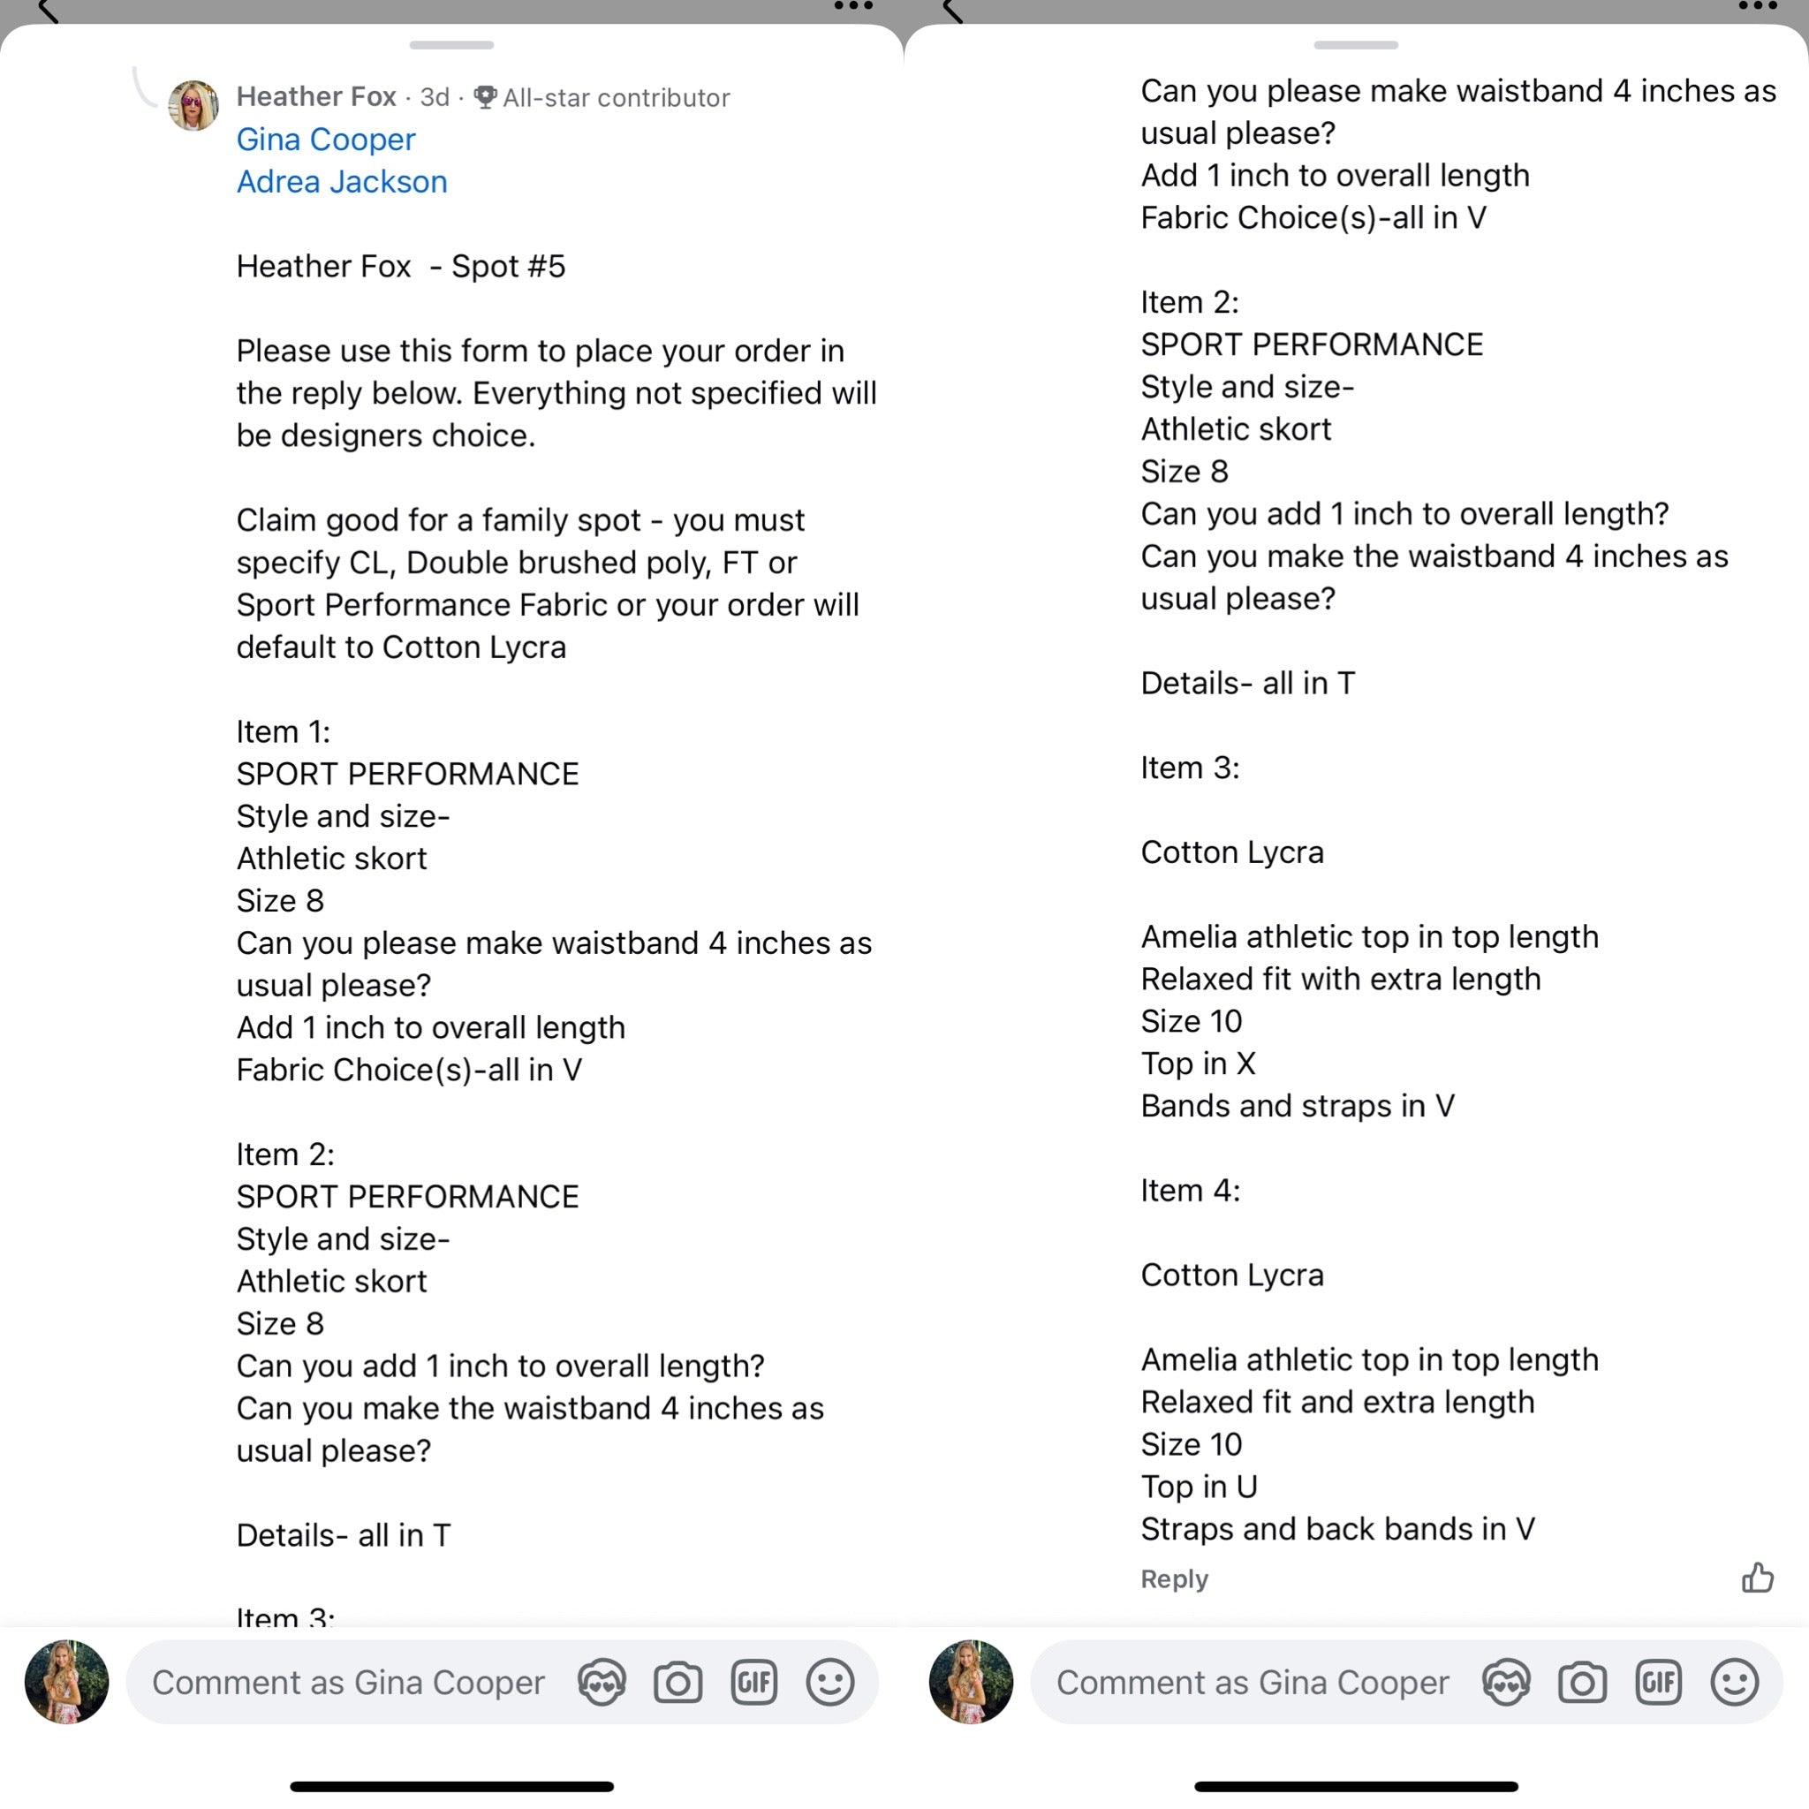The width and height of the screenshot is (1809, 1809).
Task: Open three-dot menu on left panel
Action: [x=853, y=6]
